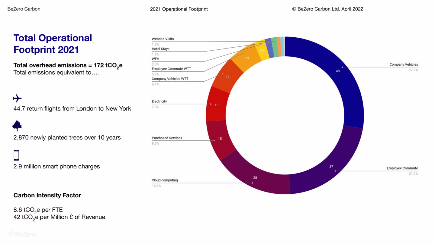Click the Hotel Stays chart label

(x=160, y=49)
